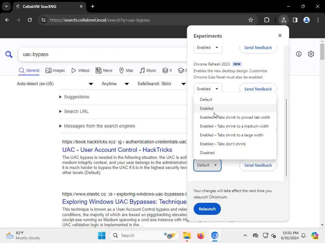Viewport: 325px width, 243px height.
Task: Click the uac-bypass search query field
Action: [103, 54]
